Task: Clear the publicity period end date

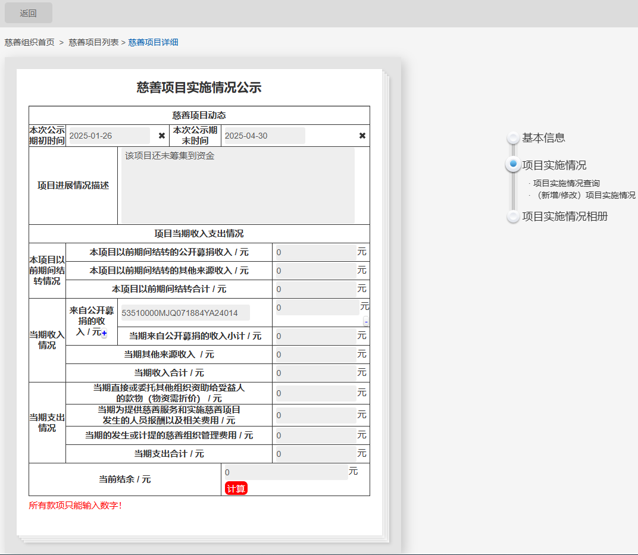Action: coord(362,136)
